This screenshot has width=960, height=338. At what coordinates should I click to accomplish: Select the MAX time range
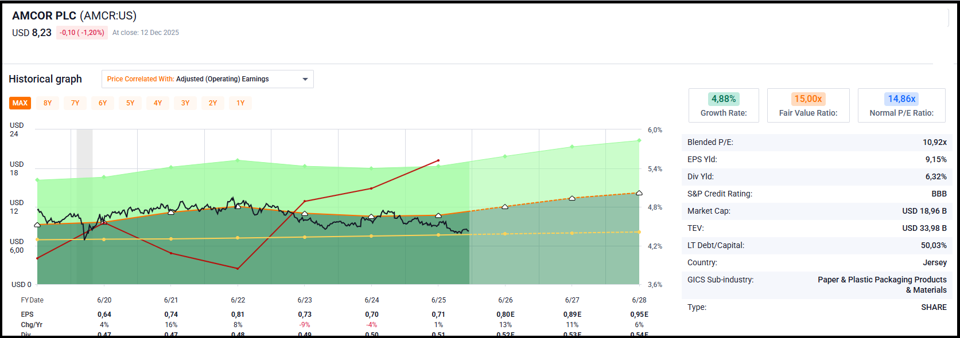pyautogui.click(x=20, y=103)
